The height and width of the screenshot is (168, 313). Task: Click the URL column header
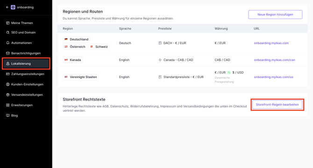pos(257,29)
